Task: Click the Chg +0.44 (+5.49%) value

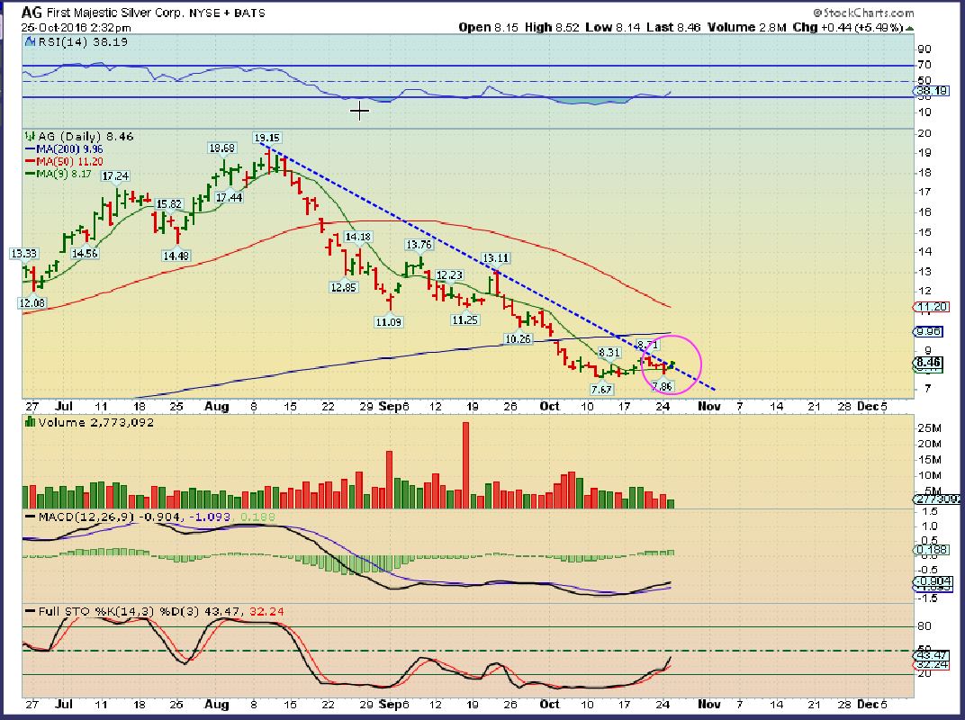Action: (x=848, y=28)
